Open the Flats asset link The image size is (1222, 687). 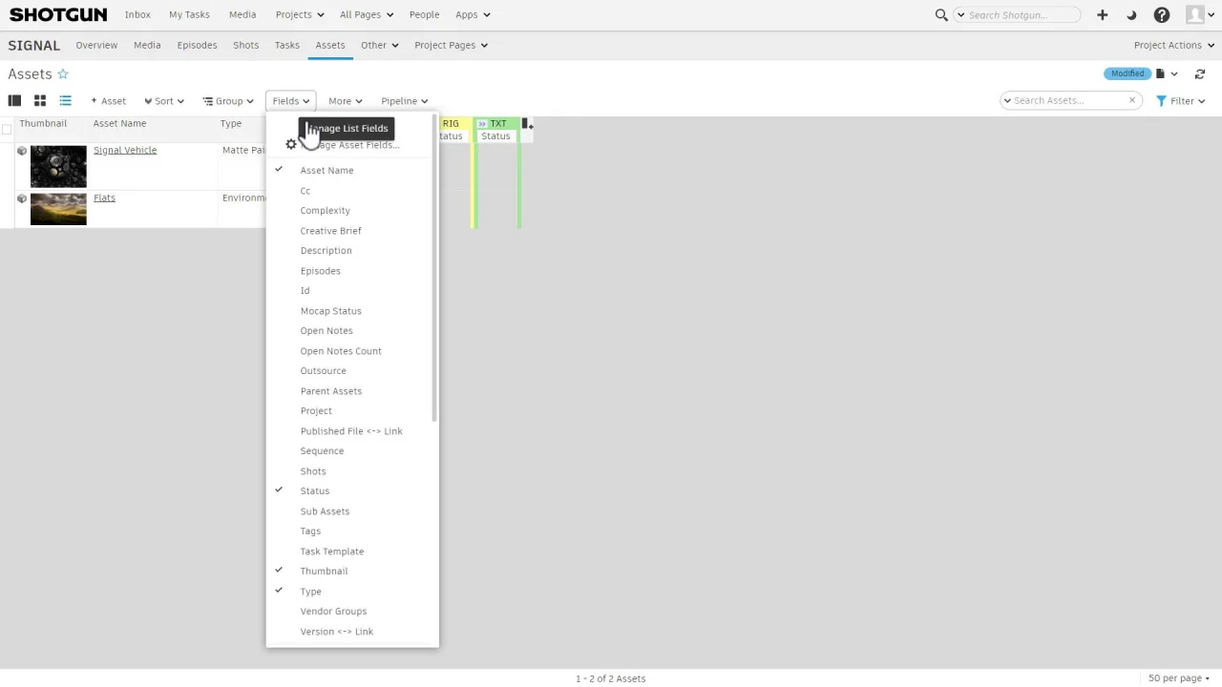104,198
